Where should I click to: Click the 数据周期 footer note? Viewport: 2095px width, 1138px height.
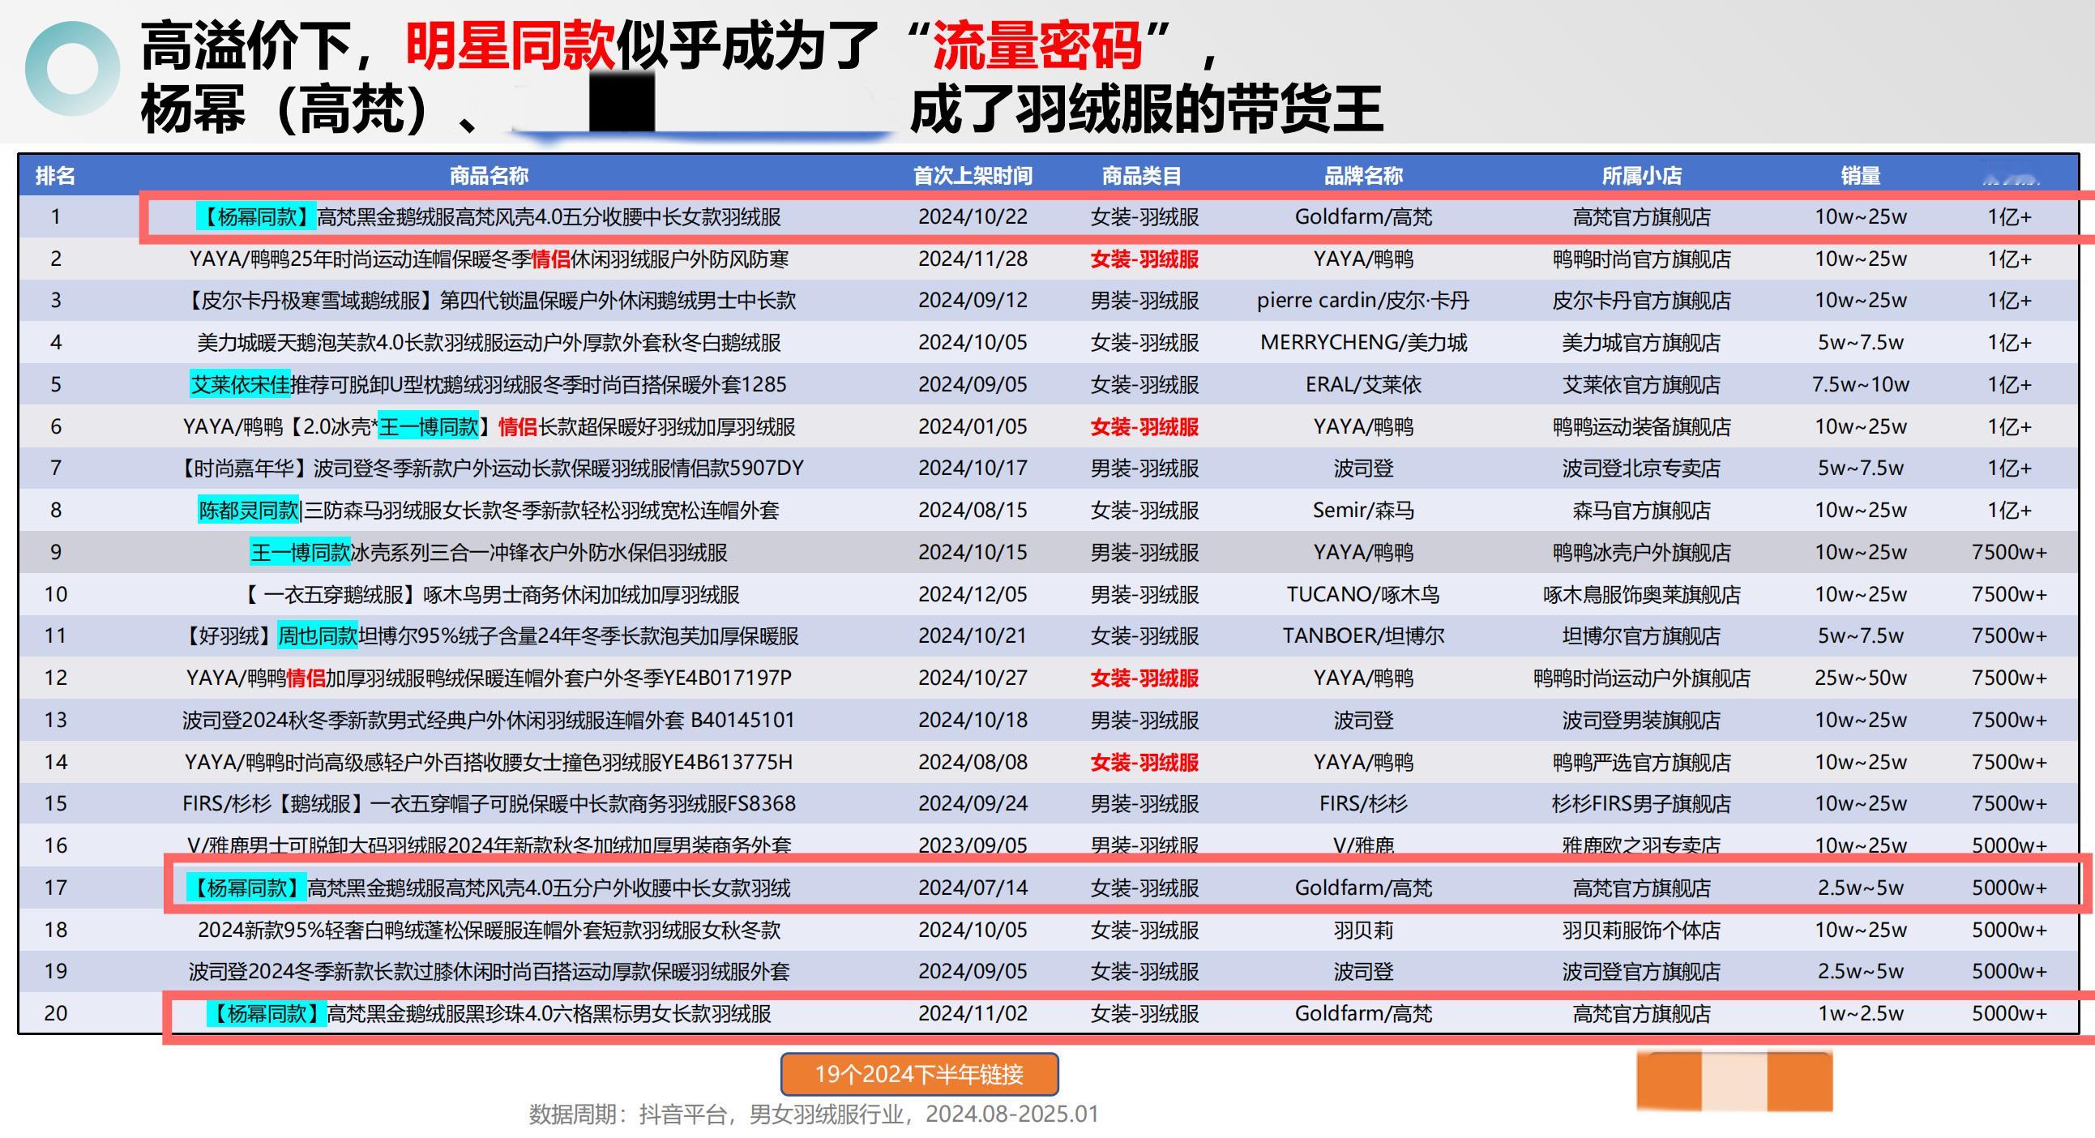tap(813, 1114)
